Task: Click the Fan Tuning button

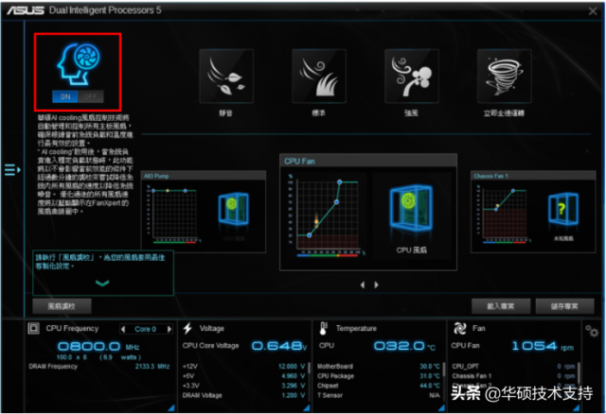Action: 62,306
